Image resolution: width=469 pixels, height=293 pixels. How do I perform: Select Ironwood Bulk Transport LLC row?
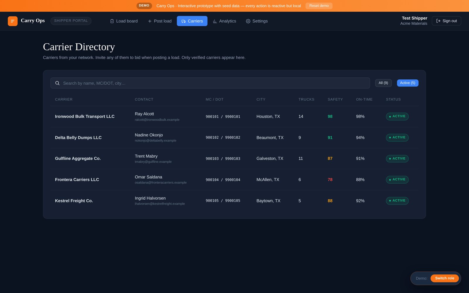[235, 117]
